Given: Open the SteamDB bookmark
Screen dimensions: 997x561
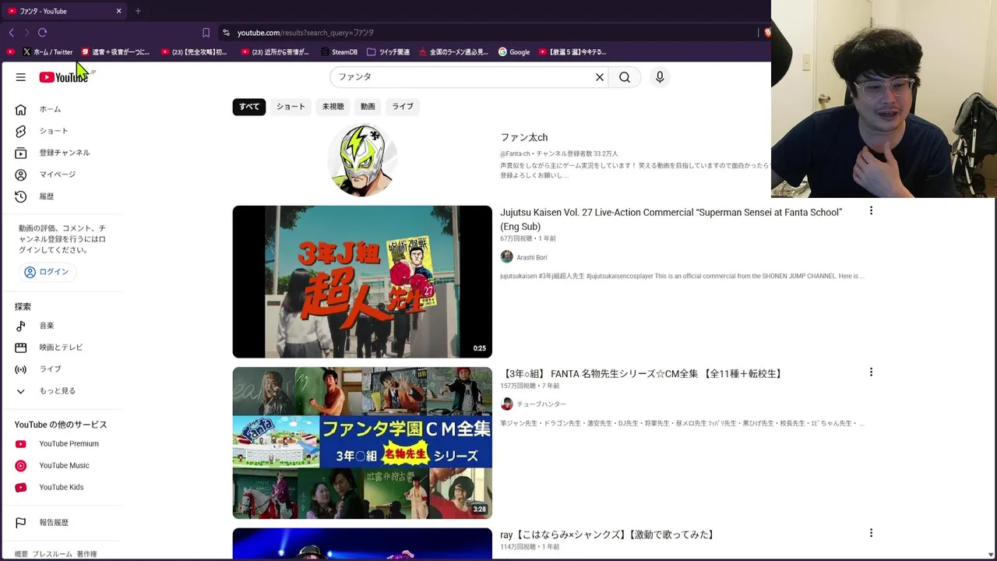Looking at the screenshot, I should click(x=339, y=52).
